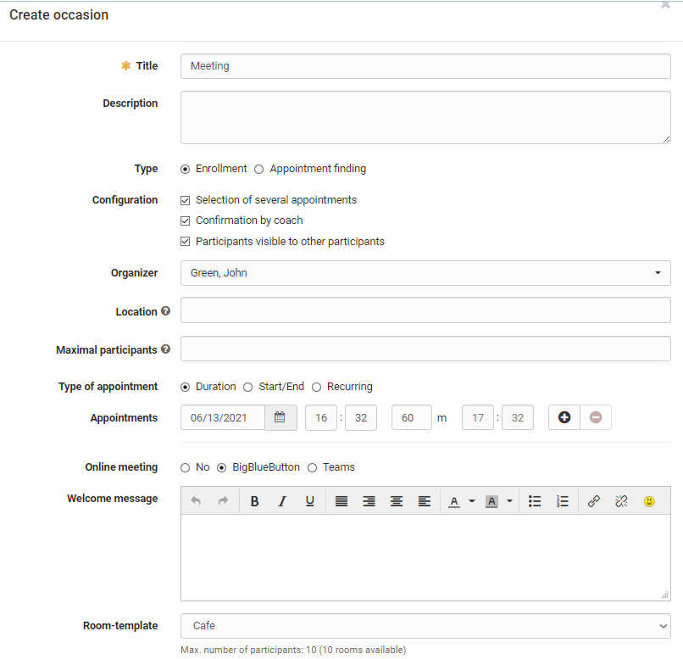Click the underline formatting icon
683x659 pixels.
click(310, 501)
